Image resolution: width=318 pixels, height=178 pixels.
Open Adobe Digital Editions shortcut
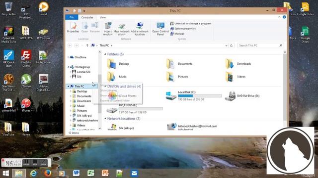[x=43, y=83]
